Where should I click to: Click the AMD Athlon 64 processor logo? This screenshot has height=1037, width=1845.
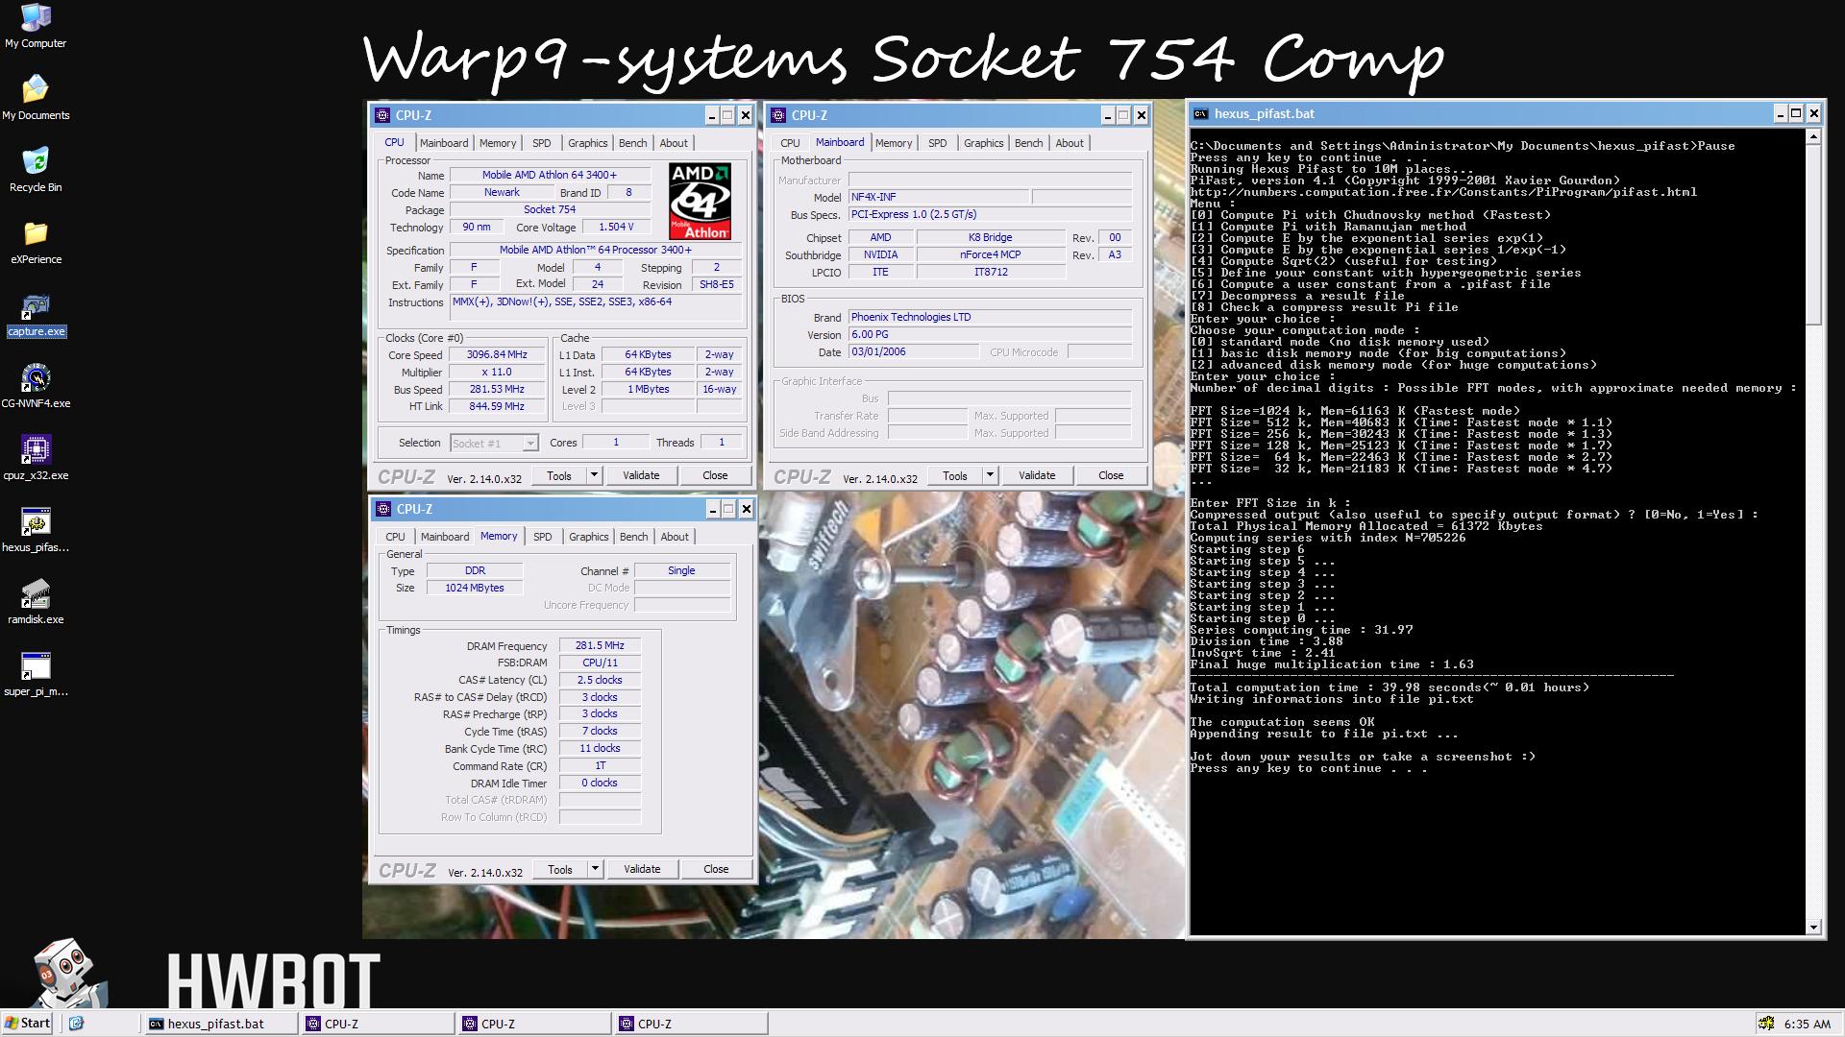coord(700,201)
